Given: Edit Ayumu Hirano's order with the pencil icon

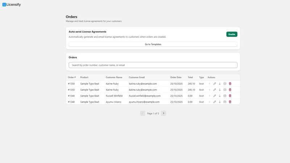Looking at the screenshot, I should pyautogui.click(x=215, y=102).
